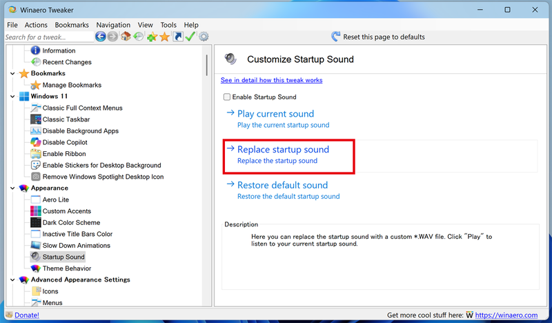552x323 pixels.
Task: Click the Custom Accents color grid icon
Action: (36, 211)
